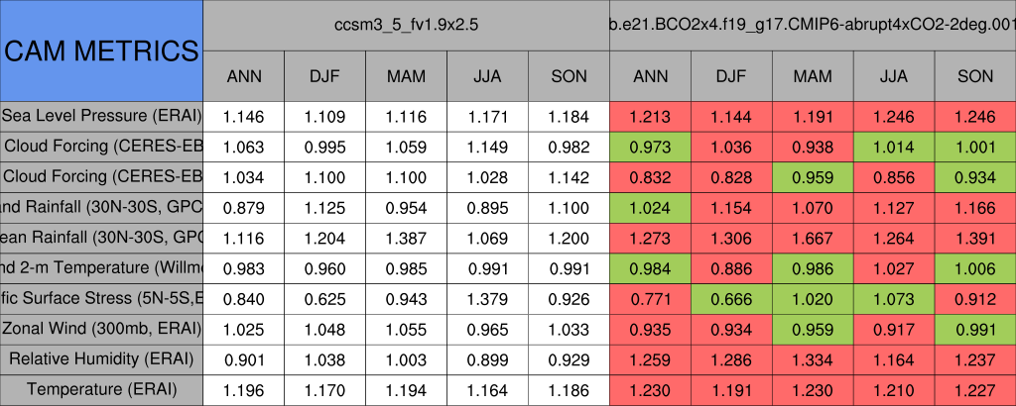Select the Temperature (ERAI) row label
Screen dimensions: 1016x406
tap(101, 389)
